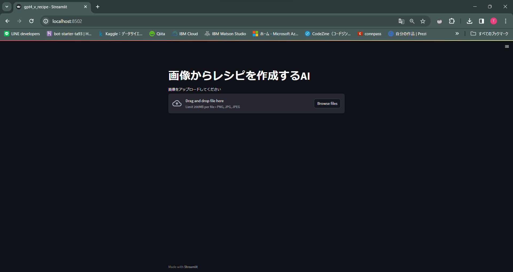Open the Streamlit link in footer
This screenshot has width=513, height=272.
pyautogui.click(x=191, y=267)
